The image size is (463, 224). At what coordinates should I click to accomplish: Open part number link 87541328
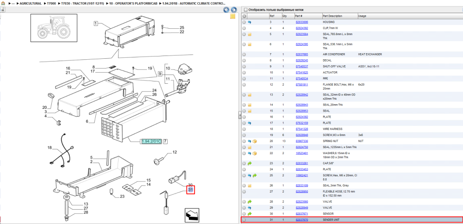[x=302, y=129]
